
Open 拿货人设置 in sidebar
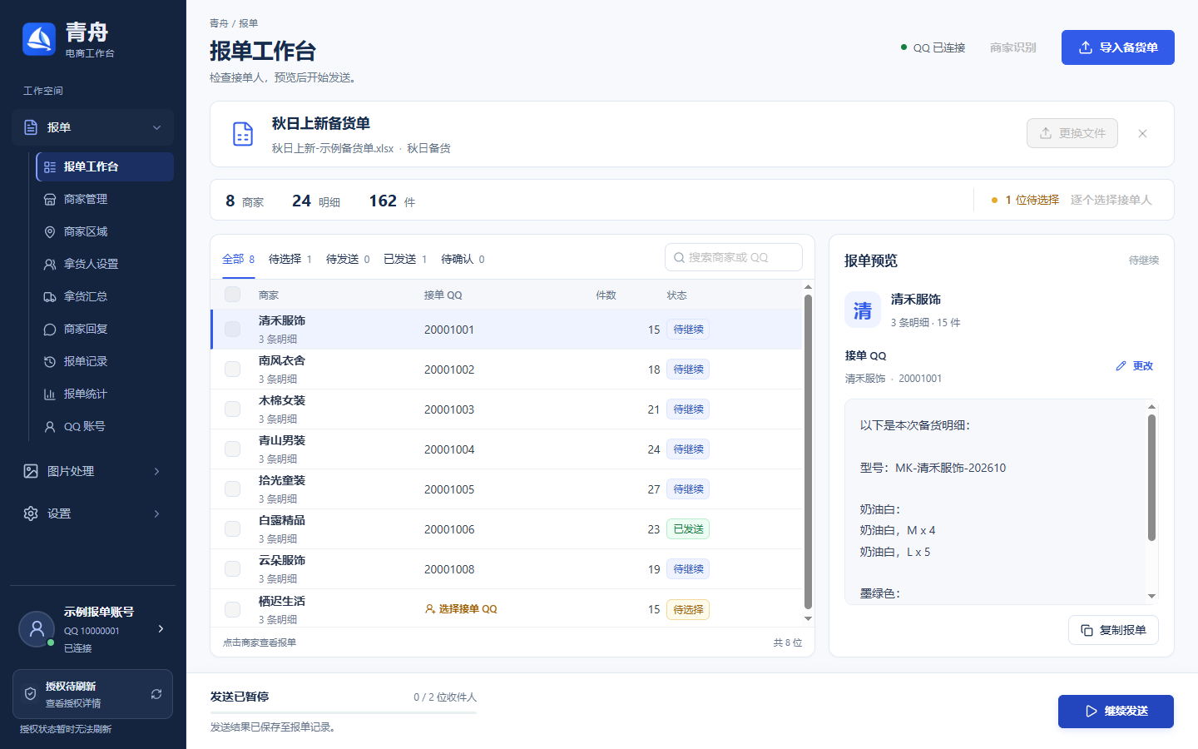[x=105, y=264]
